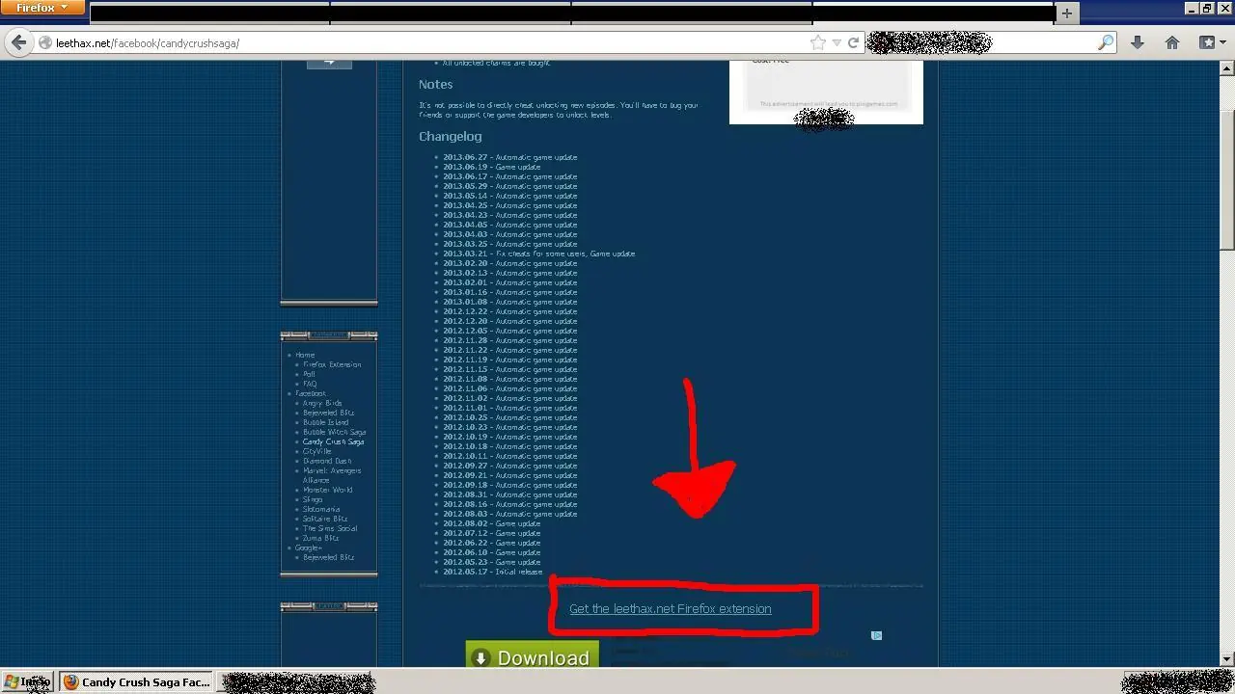Click the Google+ category in sidebar
This screenshot has height=694, width=1235.
coord(308,547)
